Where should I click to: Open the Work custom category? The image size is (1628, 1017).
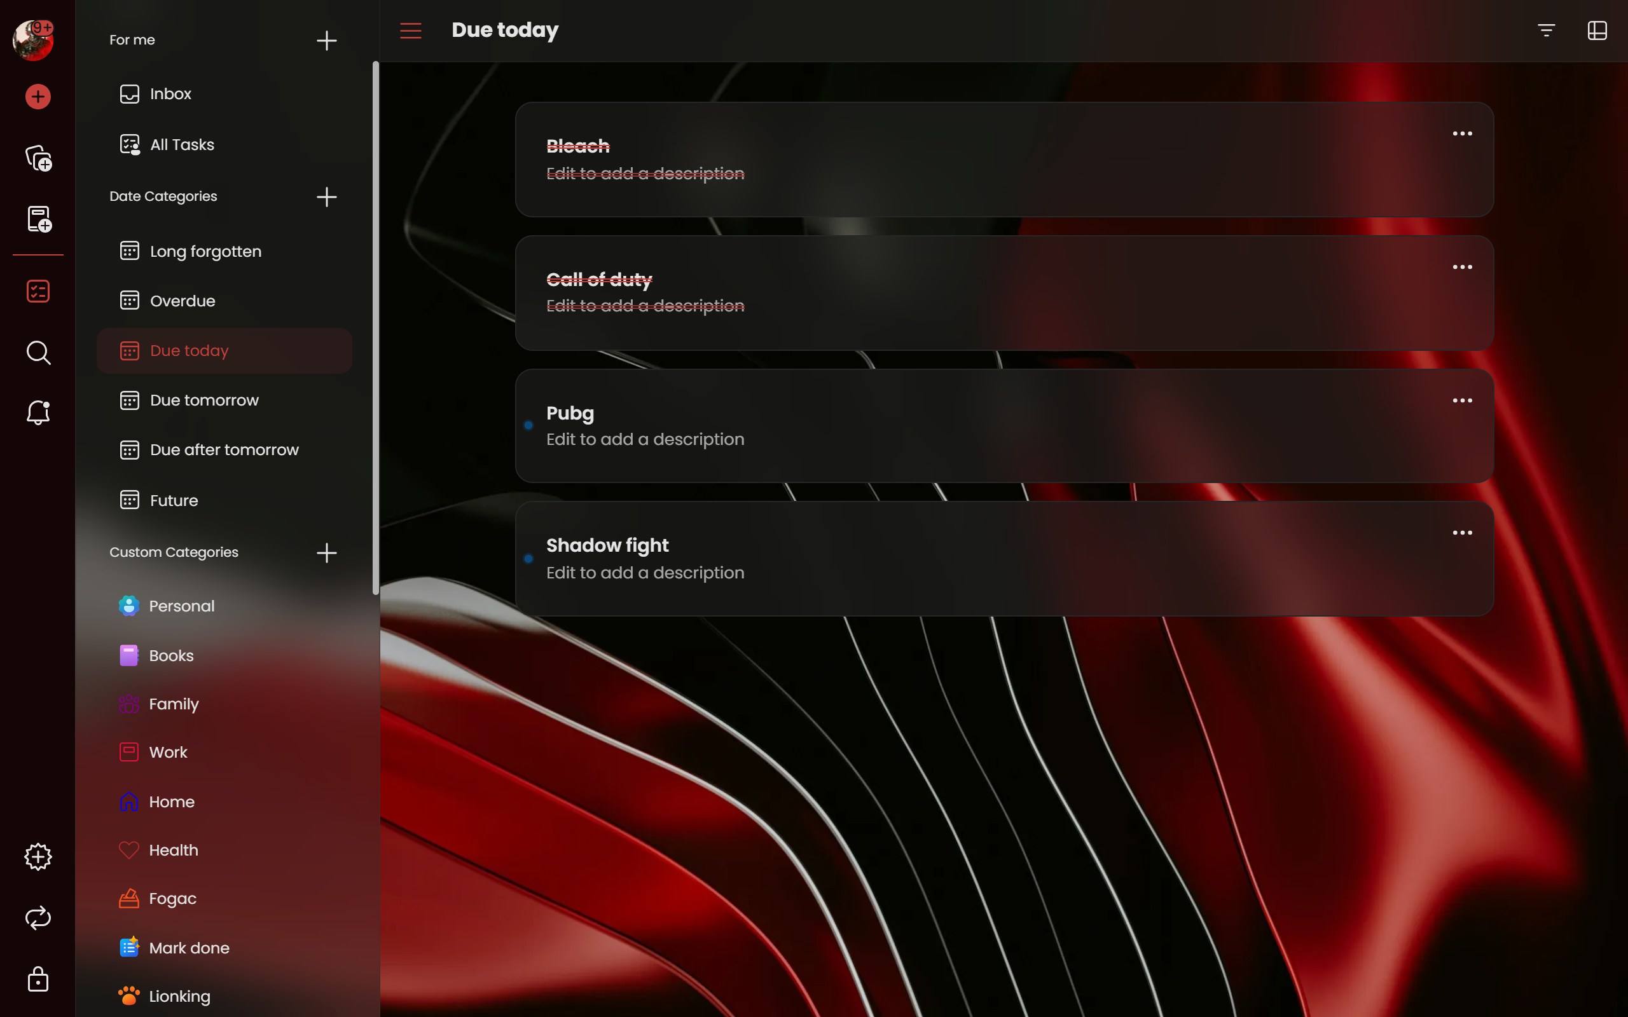(x=168, y=752)
